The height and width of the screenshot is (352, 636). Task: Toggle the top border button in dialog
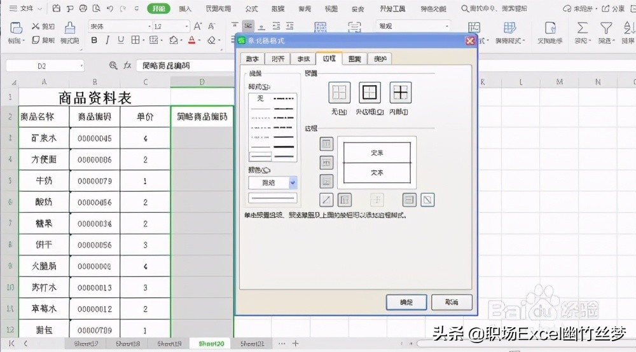point(326,144)
